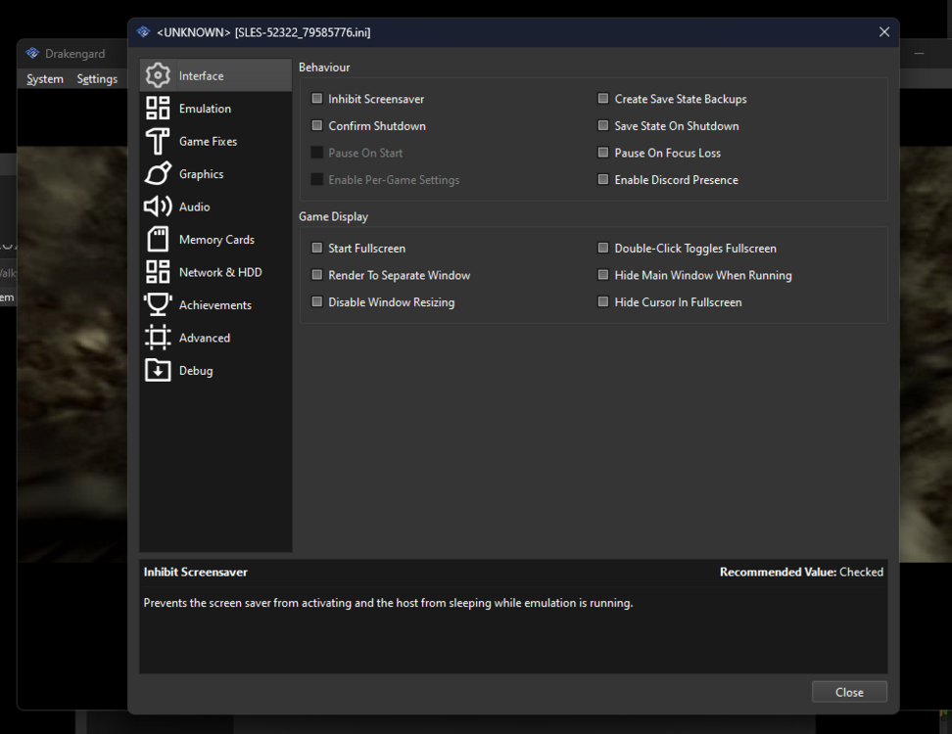Open the Emulation settings icon
Viewport: 952px width, 734px height.
tap(158, 109)
